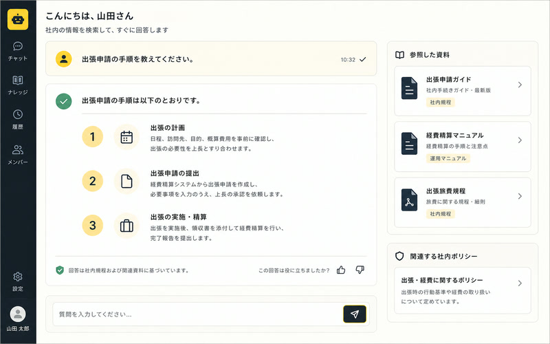This screenshot has height=344, width=550.
Task: Click the question text 出張申請の手順を教えてください。
Action: coord(138,59)
